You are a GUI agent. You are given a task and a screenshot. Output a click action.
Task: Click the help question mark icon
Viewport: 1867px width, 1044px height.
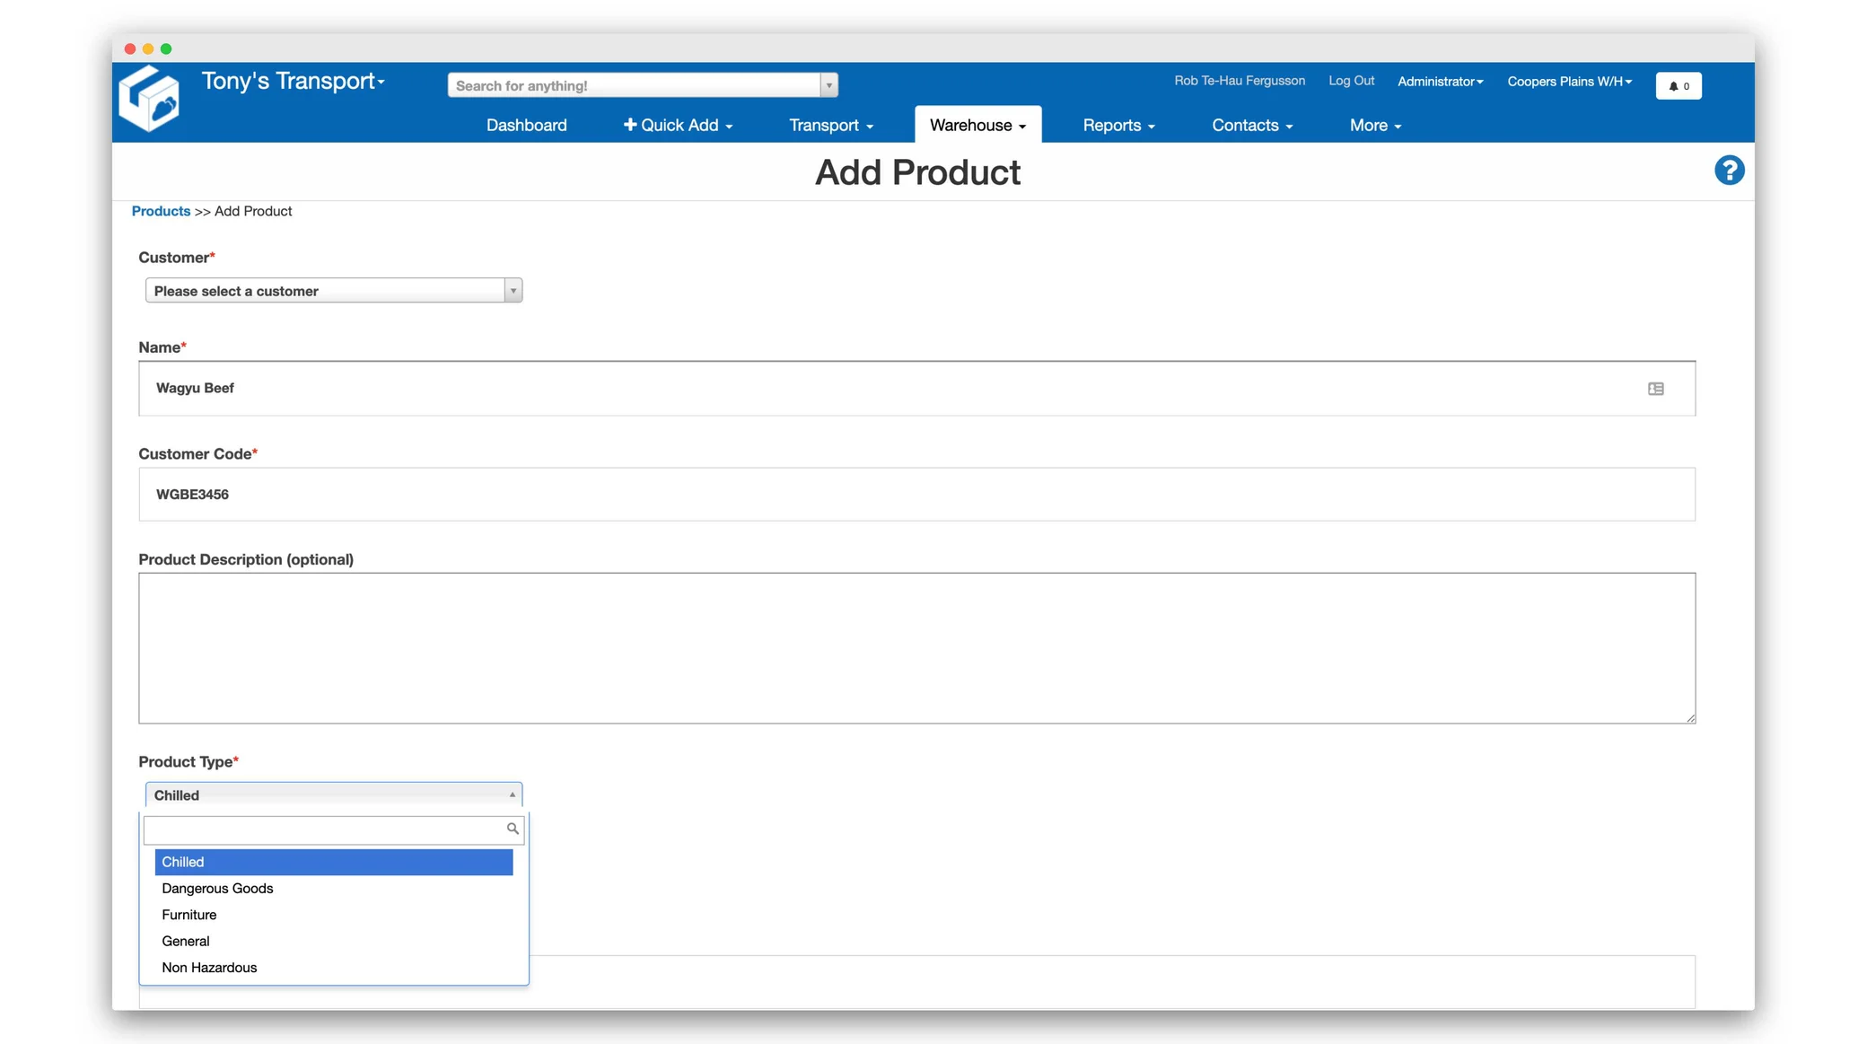[x=1730, y=170]
